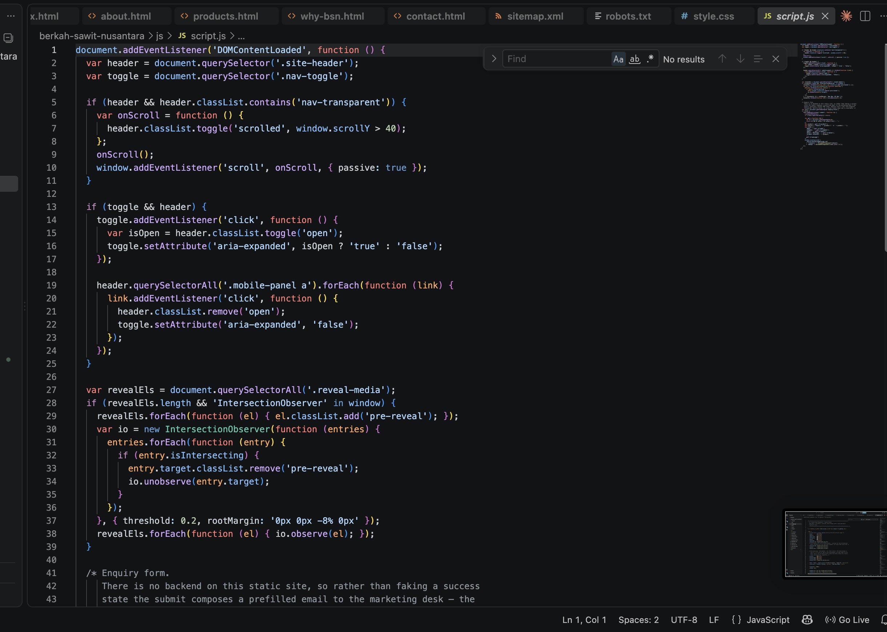
Task: Go to previous match arrow
Action: tap(722, 59)
